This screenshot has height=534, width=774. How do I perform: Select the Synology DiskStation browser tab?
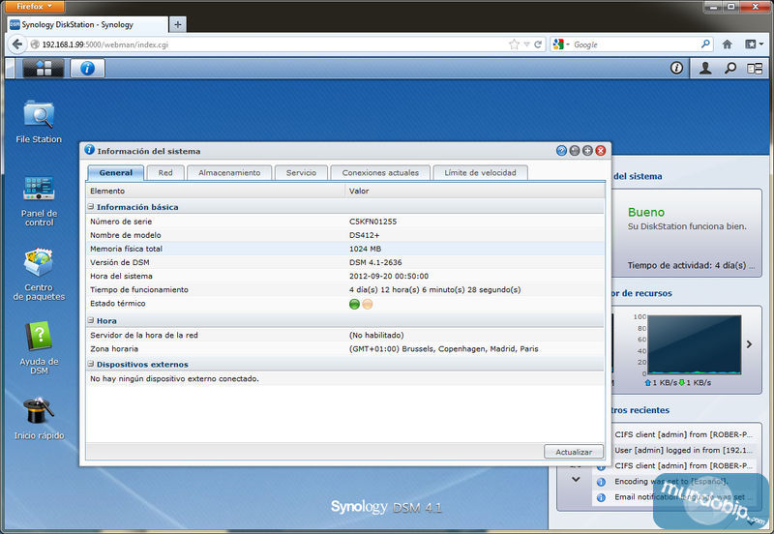click(87, 24)
